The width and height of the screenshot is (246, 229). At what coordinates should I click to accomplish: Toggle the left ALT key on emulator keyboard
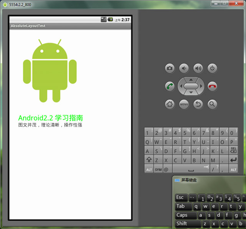coord(149,169)
